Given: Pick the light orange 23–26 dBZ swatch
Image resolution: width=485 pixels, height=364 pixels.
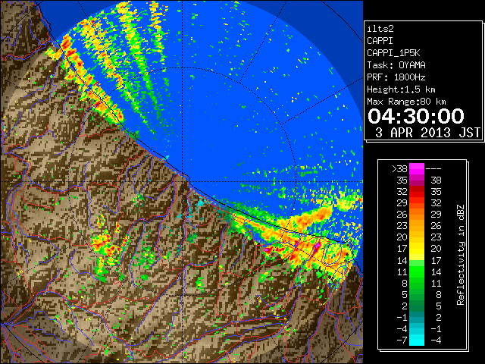Looking at the screenshot, I should pos(417,226).
